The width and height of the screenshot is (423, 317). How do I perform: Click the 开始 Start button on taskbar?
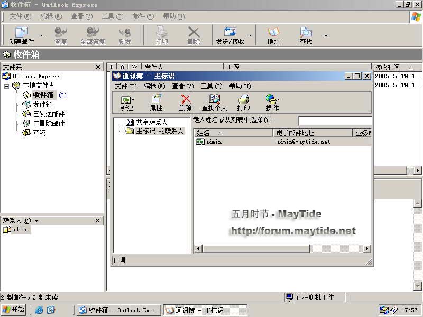[14, 310]
